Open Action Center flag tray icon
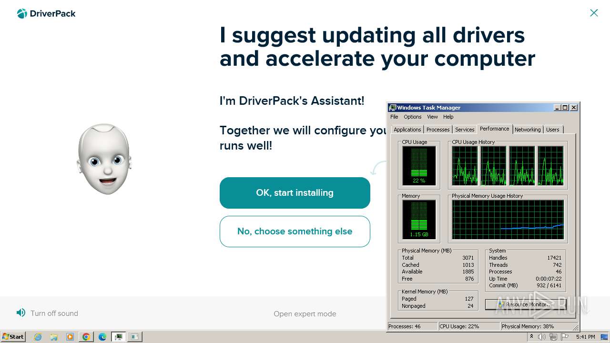This screenshot has height=343, width=610. [x=565, y=337]
